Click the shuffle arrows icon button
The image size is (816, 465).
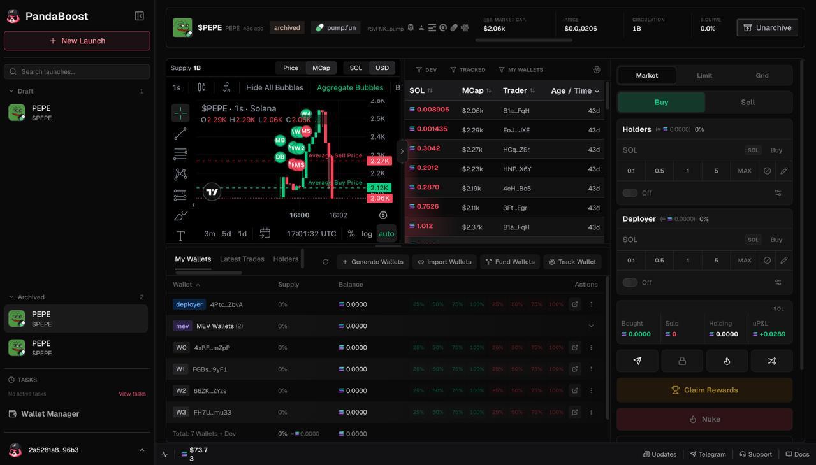pyautogui.click(x=772, y=361)
